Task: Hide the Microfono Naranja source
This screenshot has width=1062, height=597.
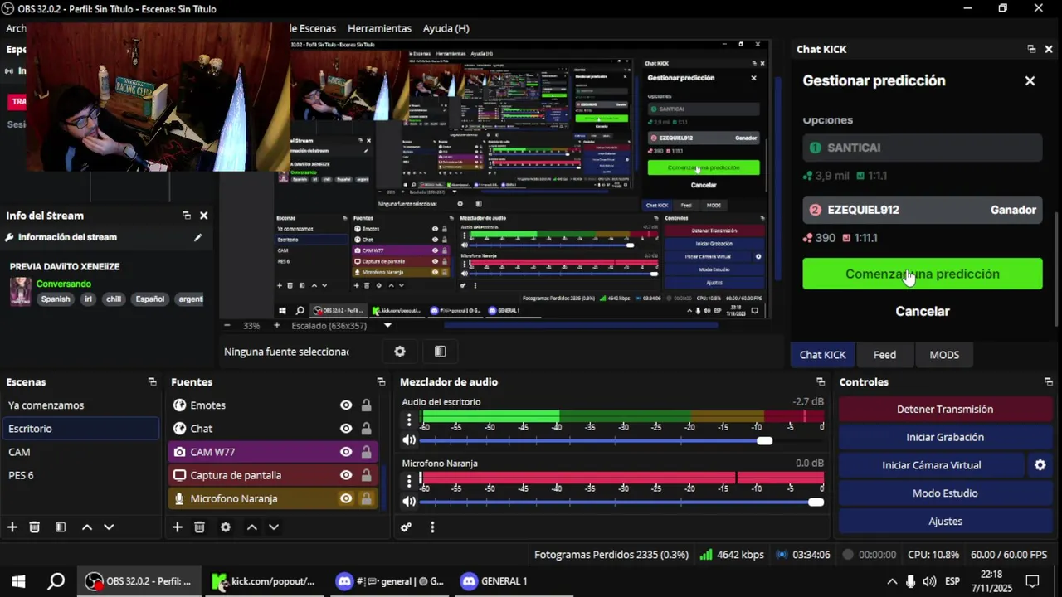Action: tap(346, 498)
